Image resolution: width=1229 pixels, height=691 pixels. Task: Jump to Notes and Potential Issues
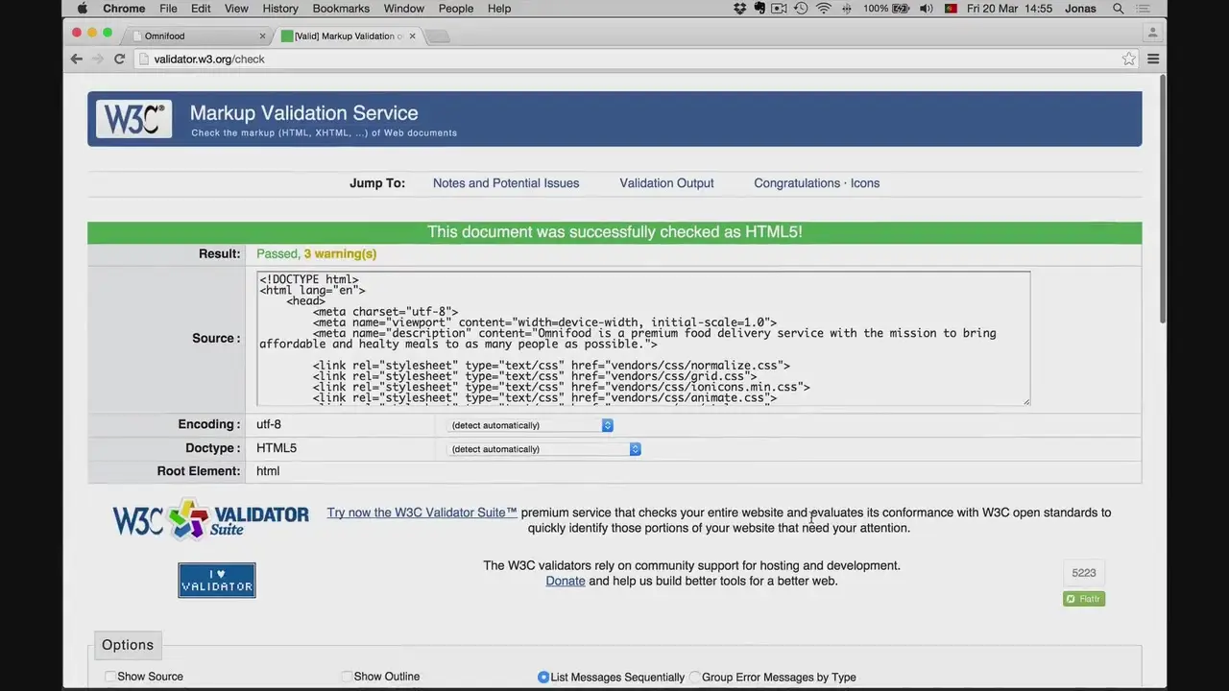[x=506, y=183]
